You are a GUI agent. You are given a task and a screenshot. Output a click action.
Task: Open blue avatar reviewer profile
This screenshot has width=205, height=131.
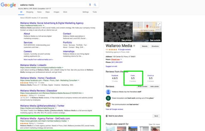point(108,92)
